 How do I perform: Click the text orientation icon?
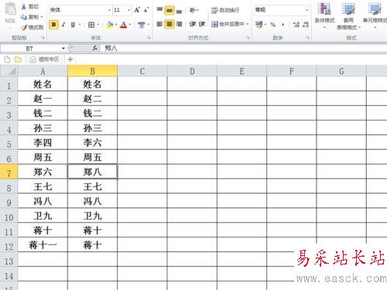pyautogui.click(x=193, y=10)
